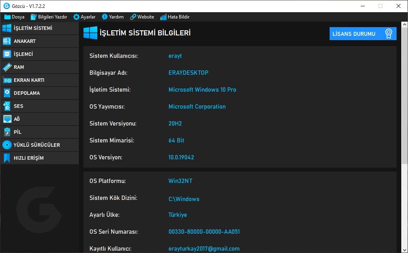The width and height of the screenshot is (408, 253).
Task: Click the Hata Bildir chart icon
Action: tap(163, 17)
